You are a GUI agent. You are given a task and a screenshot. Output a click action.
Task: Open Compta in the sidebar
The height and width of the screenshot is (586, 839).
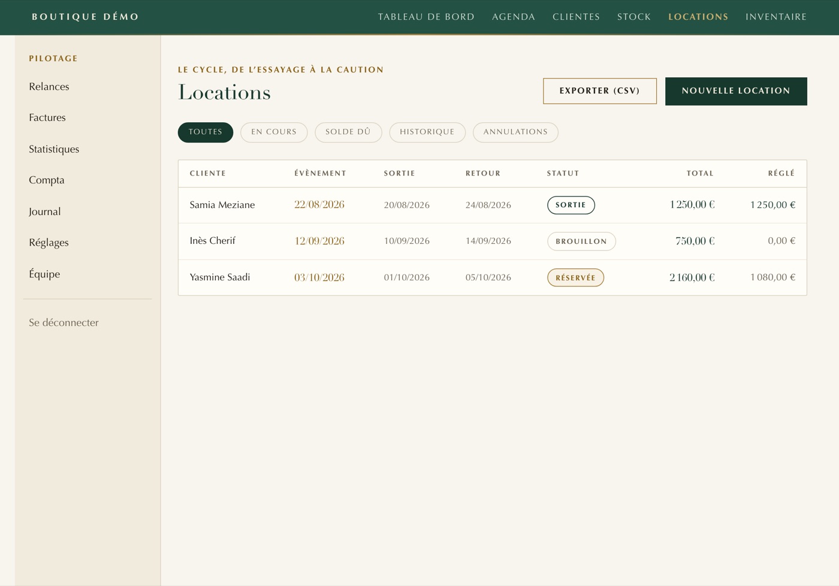[x=47, y=180]
